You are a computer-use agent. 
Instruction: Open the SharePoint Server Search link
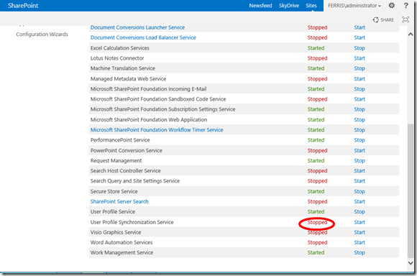tap(119, 201)
